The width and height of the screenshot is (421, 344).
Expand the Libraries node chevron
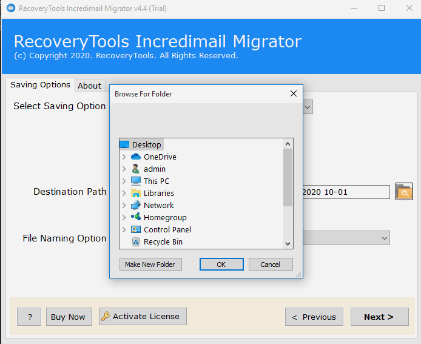(124, 193)
